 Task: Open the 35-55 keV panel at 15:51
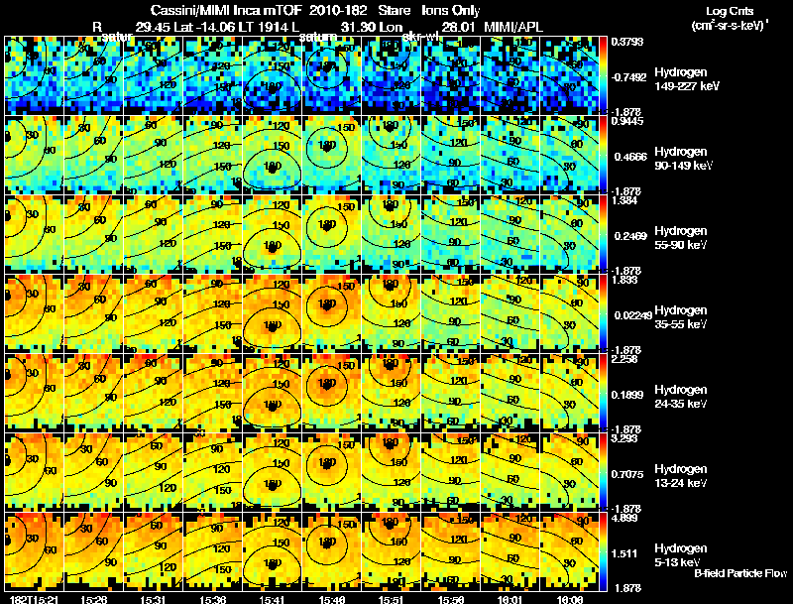tap(392, 313)
